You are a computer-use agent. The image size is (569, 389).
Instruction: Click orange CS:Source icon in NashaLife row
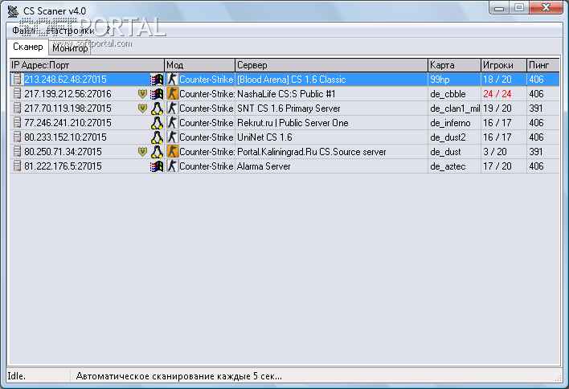(x=173, y=94)
